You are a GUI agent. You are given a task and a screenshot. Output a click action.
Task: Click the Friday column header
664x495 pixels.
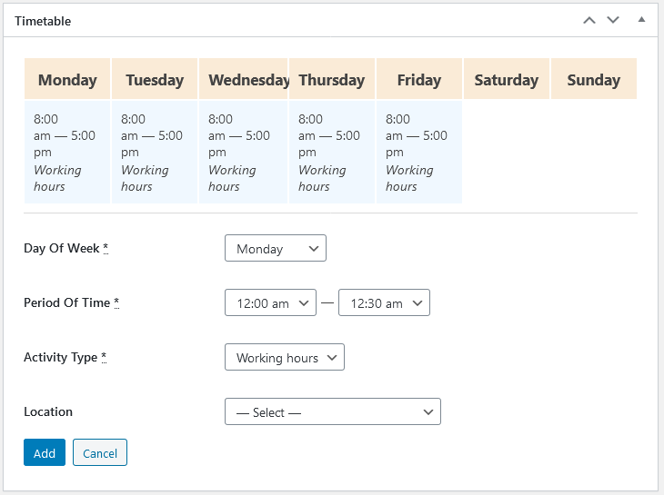(419, 79)
